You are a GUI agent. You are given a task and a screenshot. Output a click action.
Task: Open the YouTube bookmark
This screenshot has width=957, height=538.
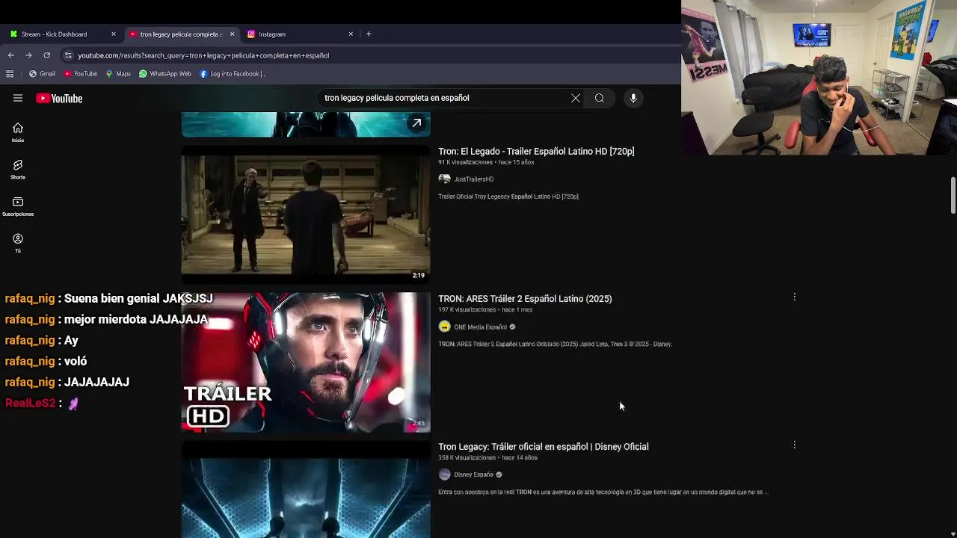[80, 73]
